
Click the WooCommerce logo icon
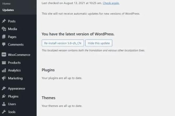pos(4,55)
